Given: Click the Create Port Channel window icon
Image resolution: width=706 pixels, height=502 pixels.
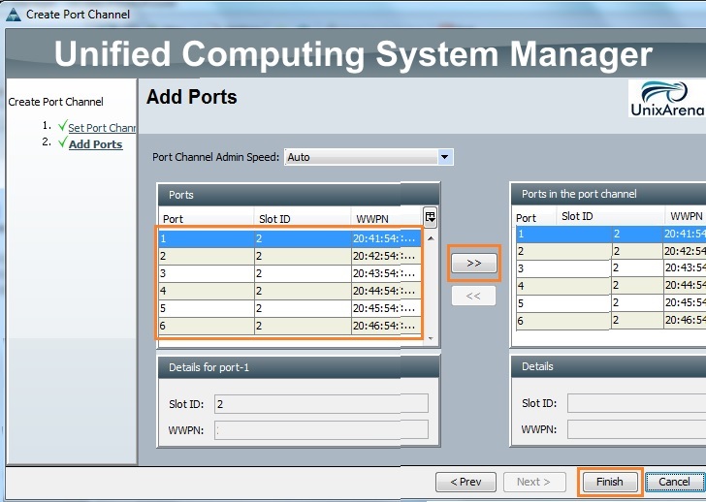Looking at the screenshot, I should pyautogui.click(x=13, y=15).
